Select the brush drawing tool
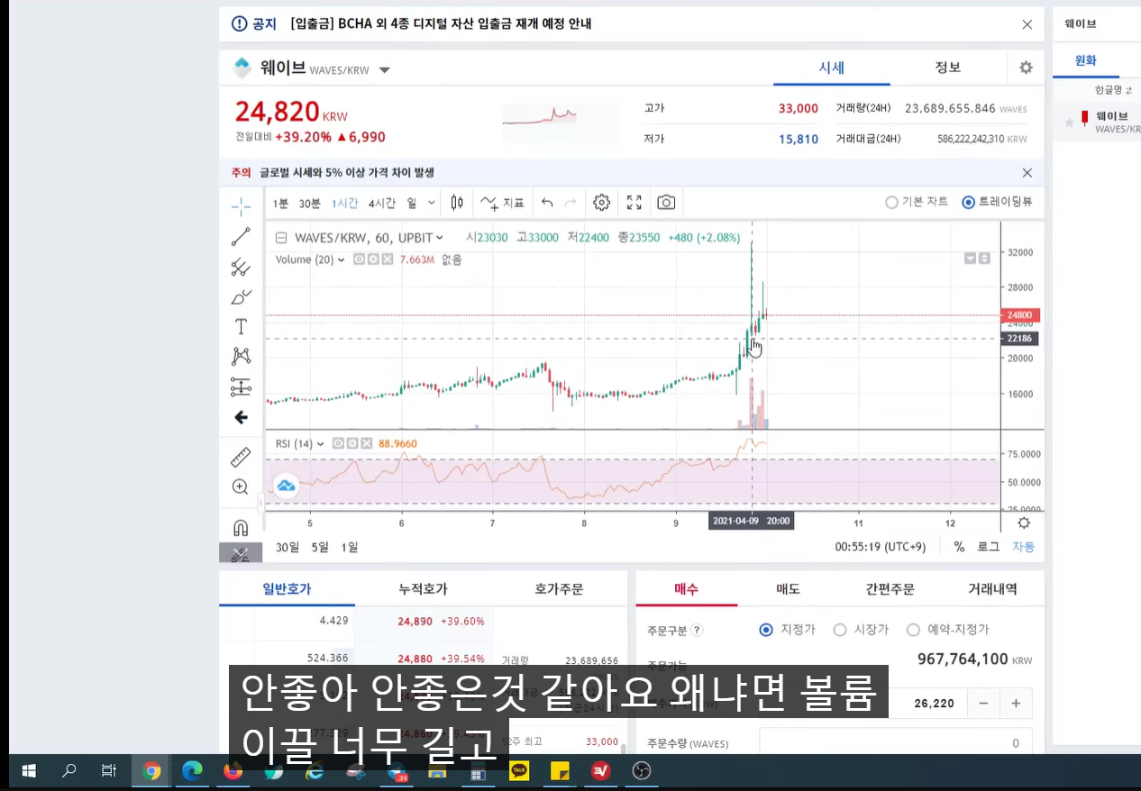Screen dimensions: 1141x791 tap(241, 296)
